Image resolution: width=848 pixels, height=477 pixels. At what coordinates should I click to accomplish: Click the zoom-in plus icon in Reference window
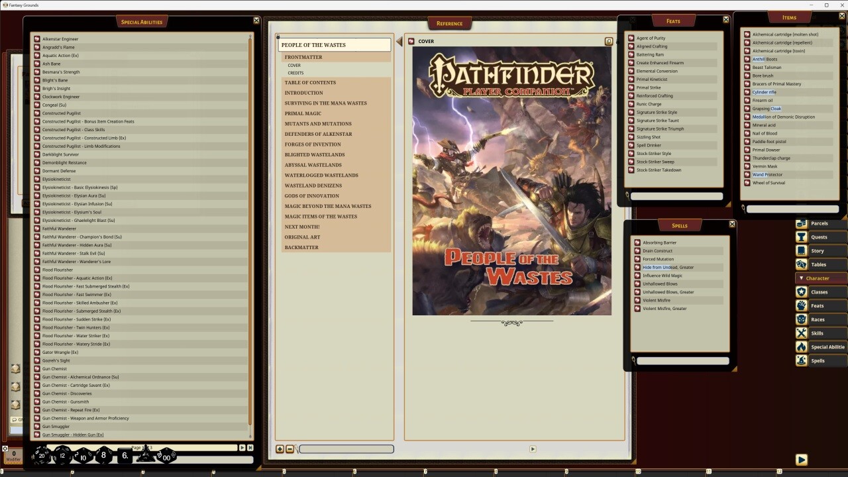point(280,449)
